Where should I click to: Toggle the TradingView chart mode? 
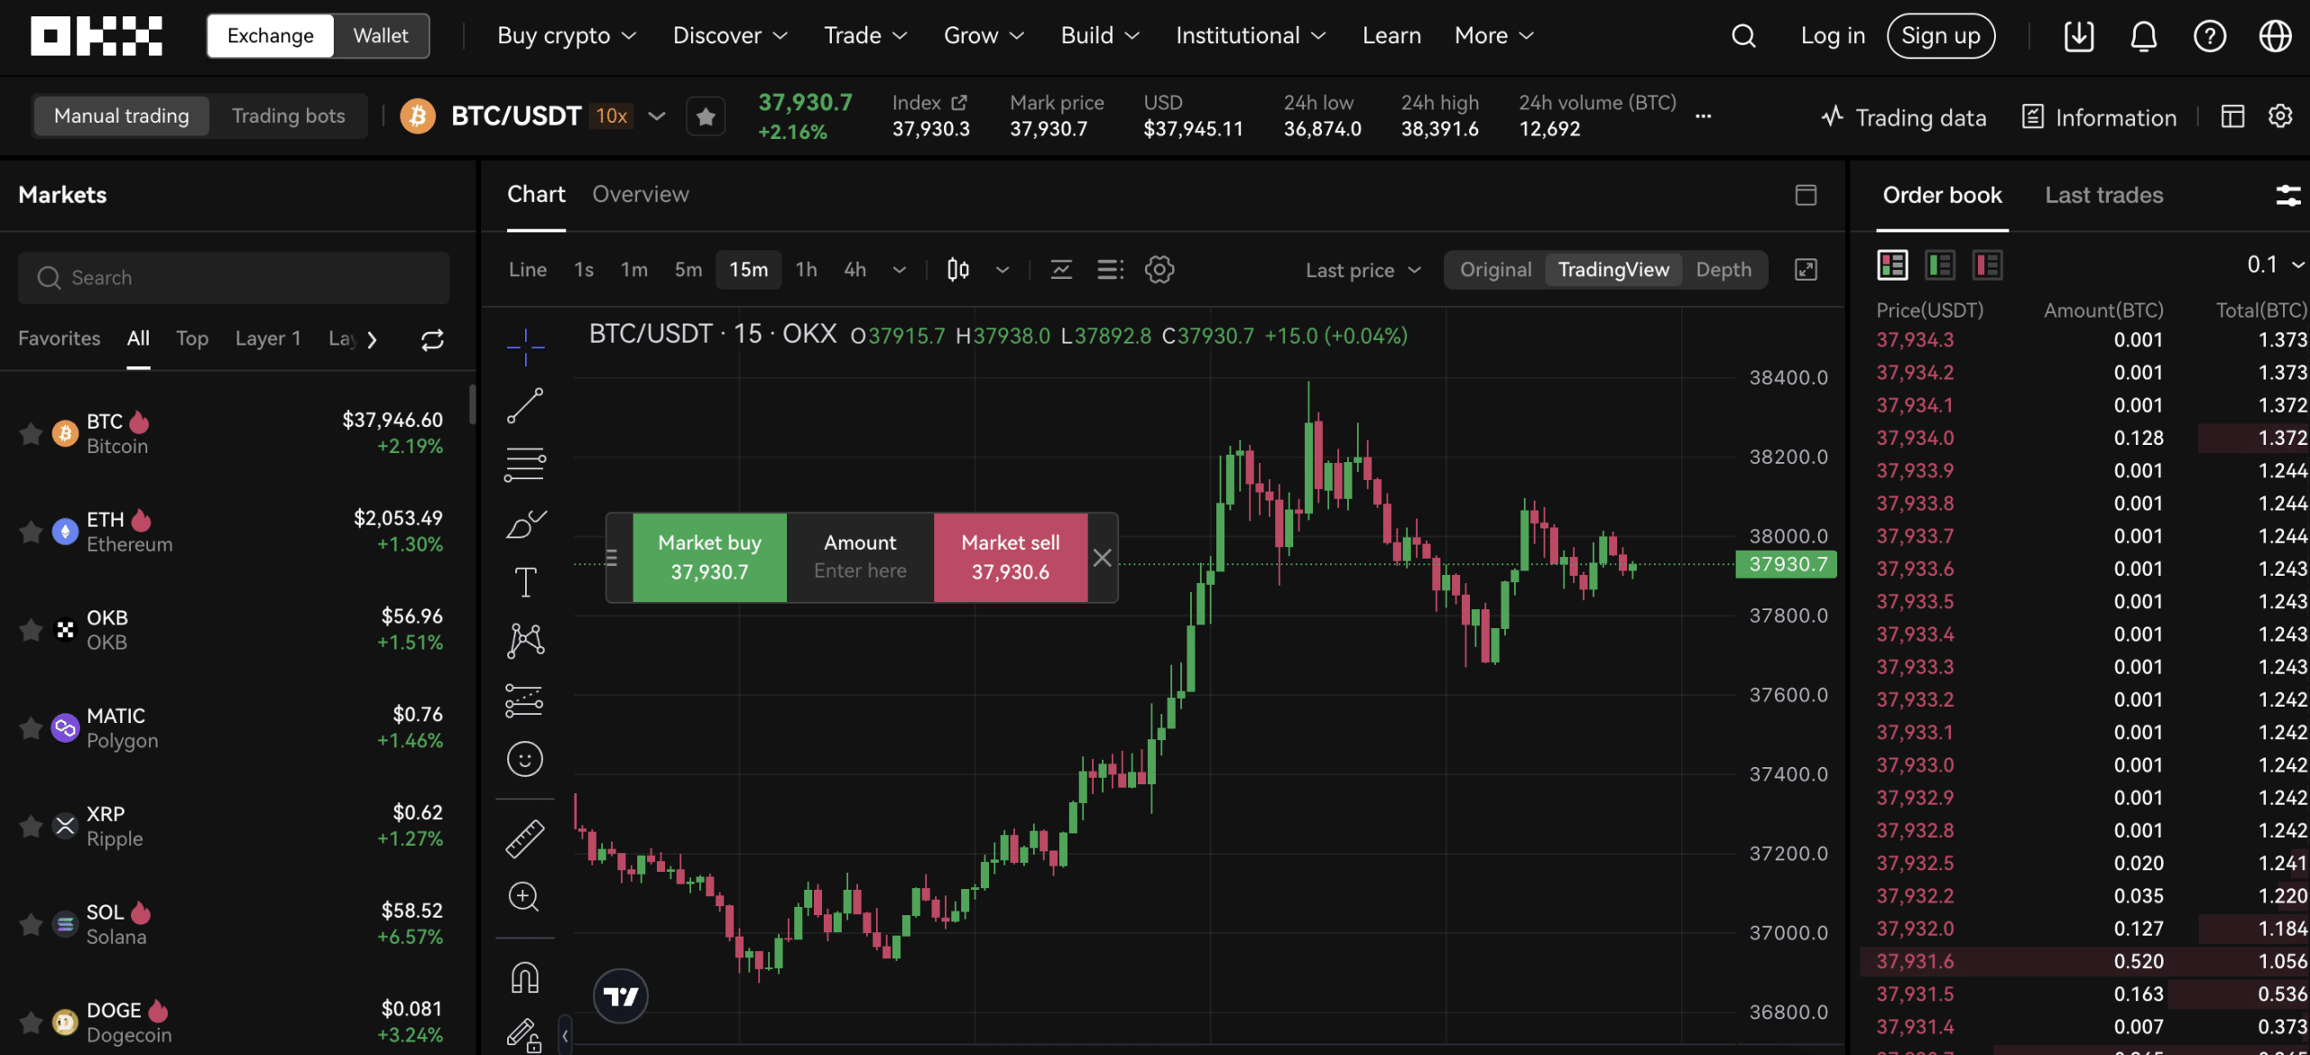[x=1613, y=270]
